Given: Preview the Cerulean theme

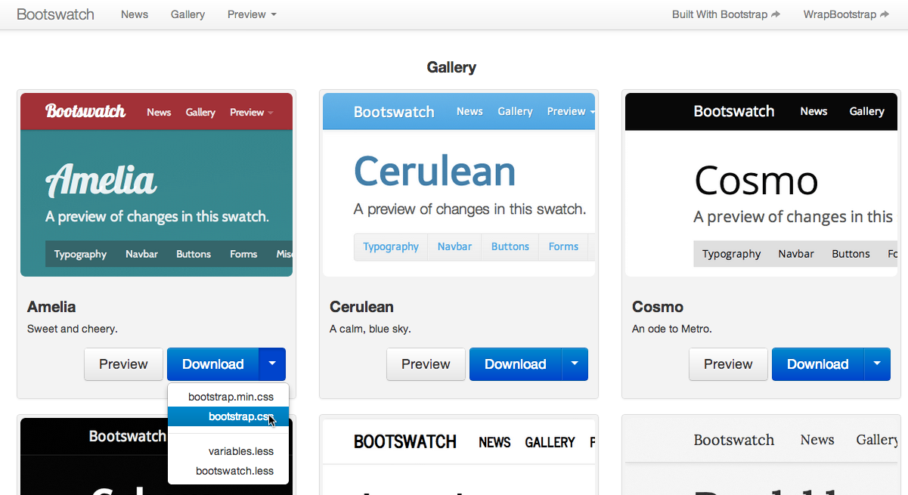Looking at the screenshot, I should pos(426,364).
